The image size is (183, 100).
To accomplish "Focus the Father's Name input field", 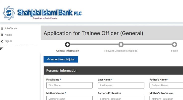I will coord(166,85).
